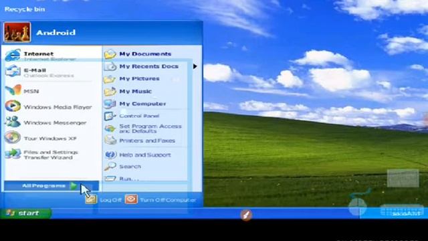Screen dimensions: 428x241
Task: Click the MSN label
Action: (x=31, y=91)
